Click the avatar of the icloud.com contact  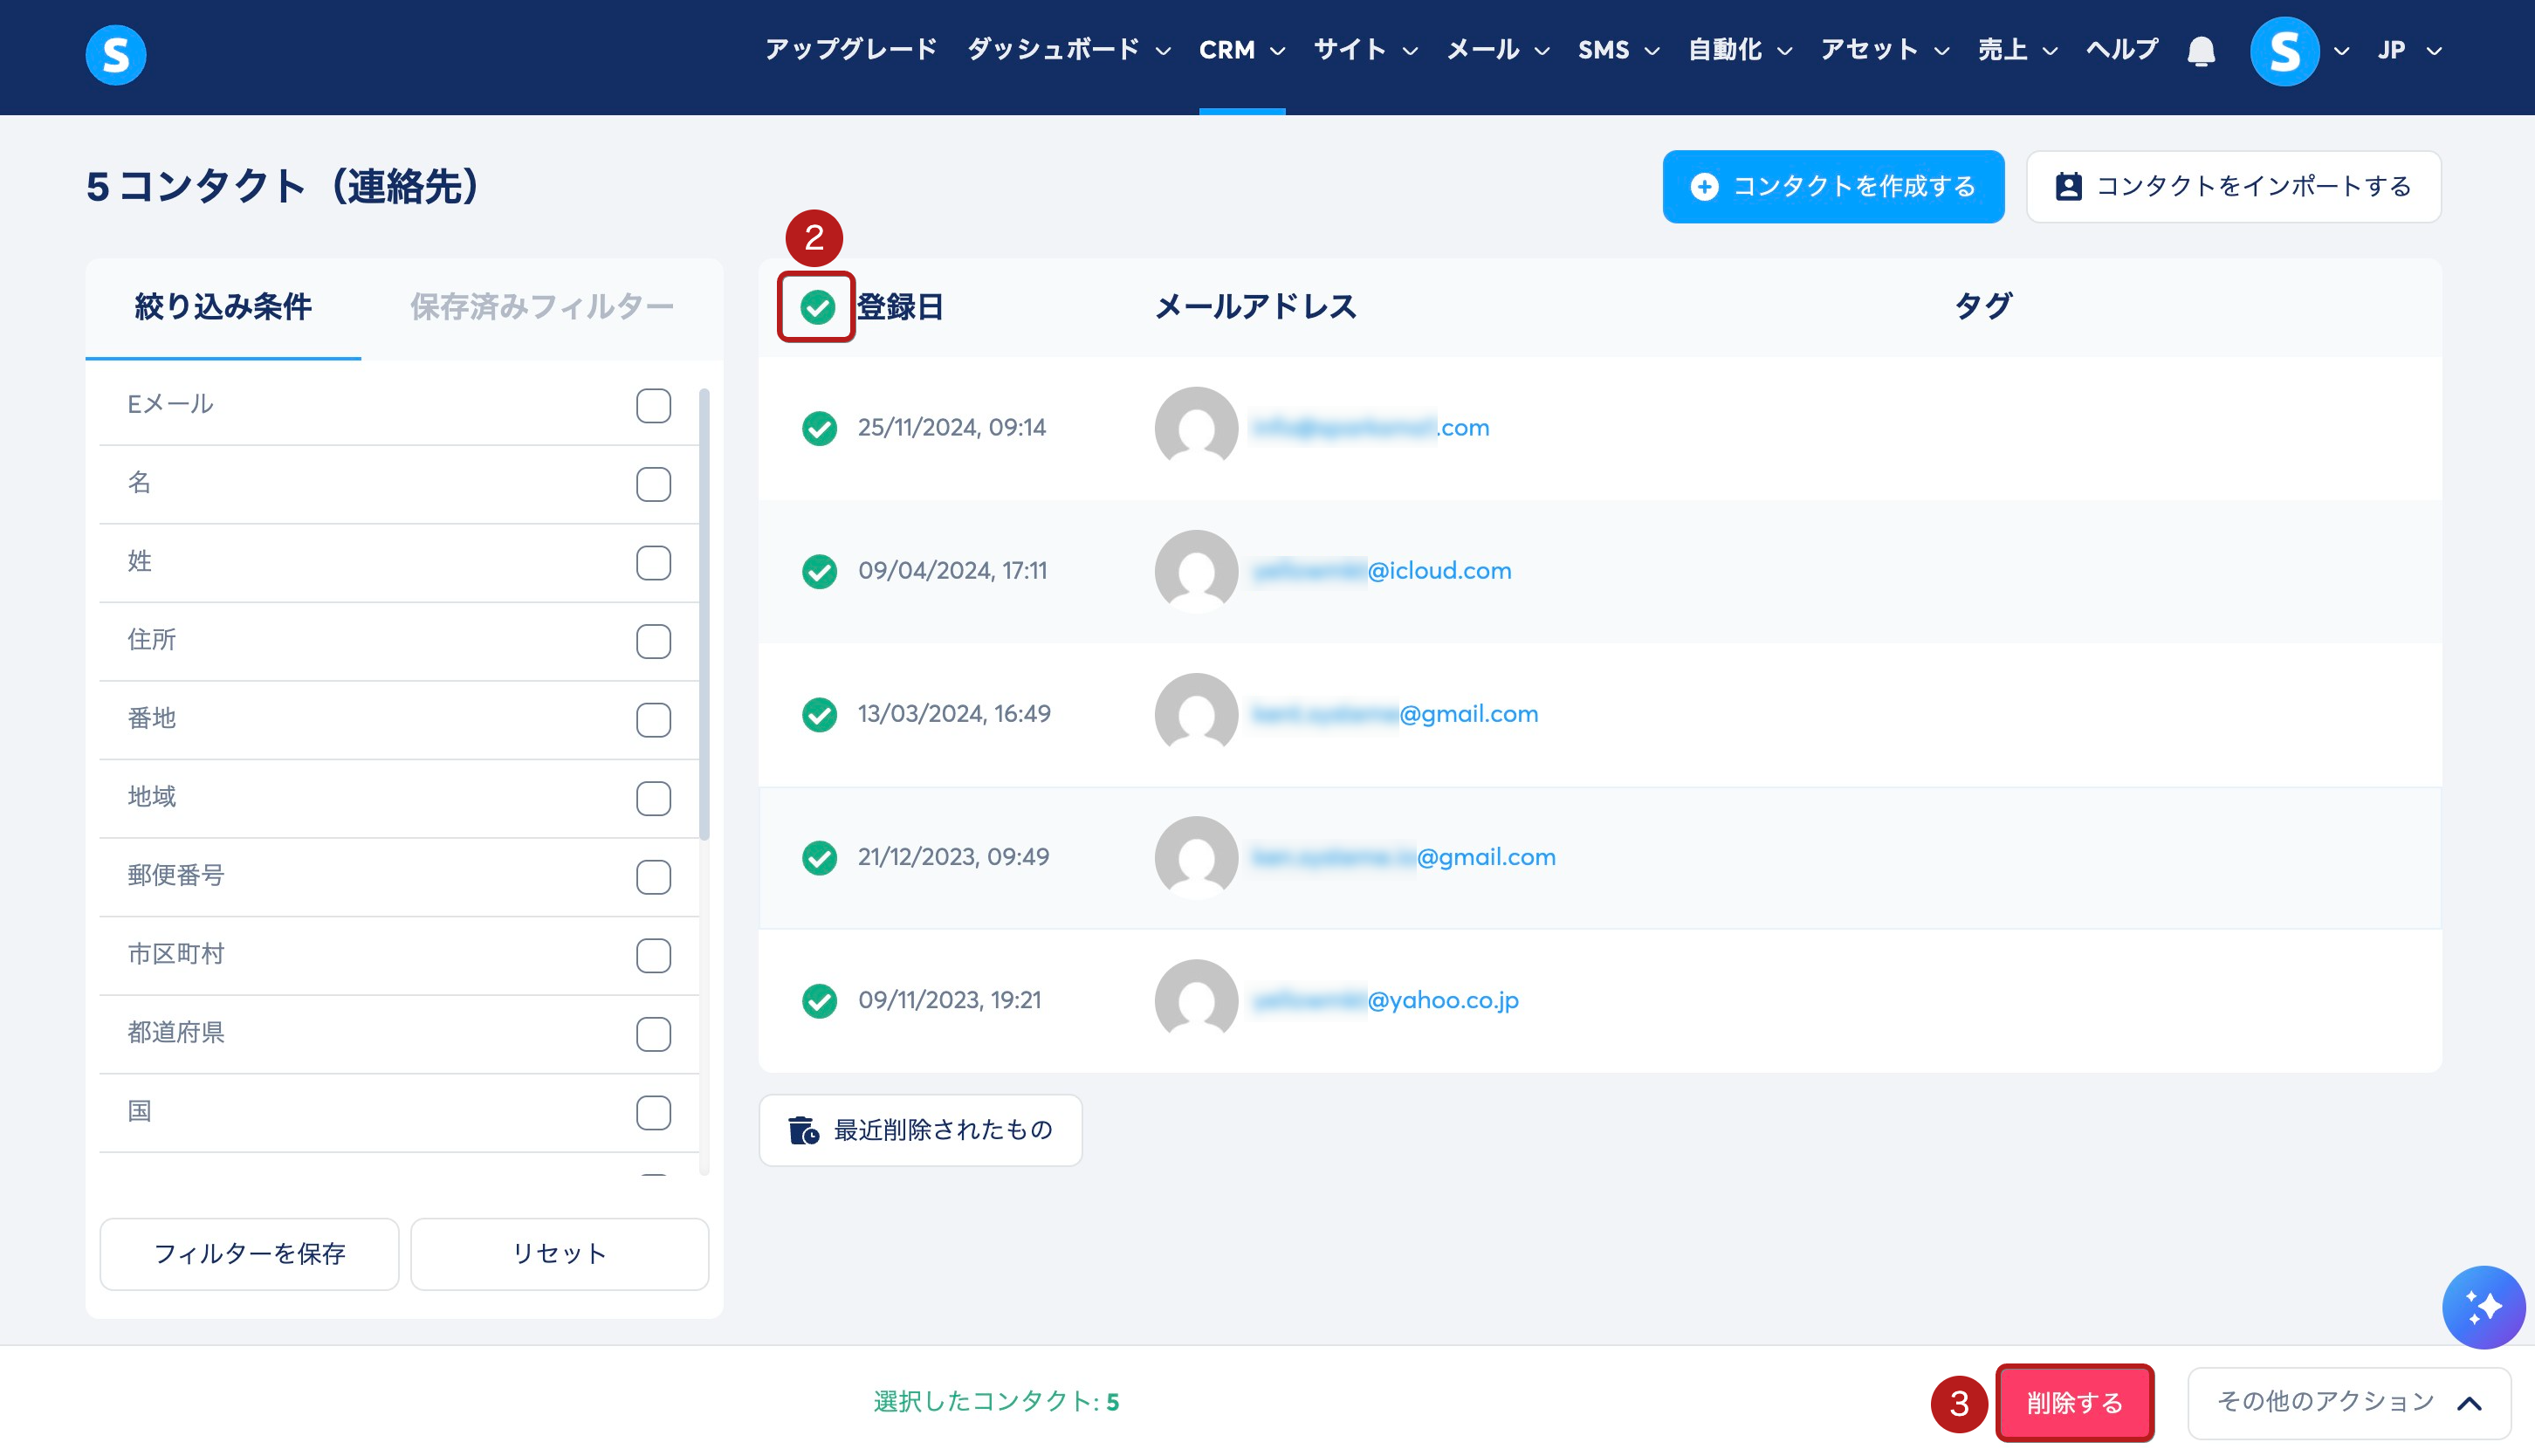1196,571
